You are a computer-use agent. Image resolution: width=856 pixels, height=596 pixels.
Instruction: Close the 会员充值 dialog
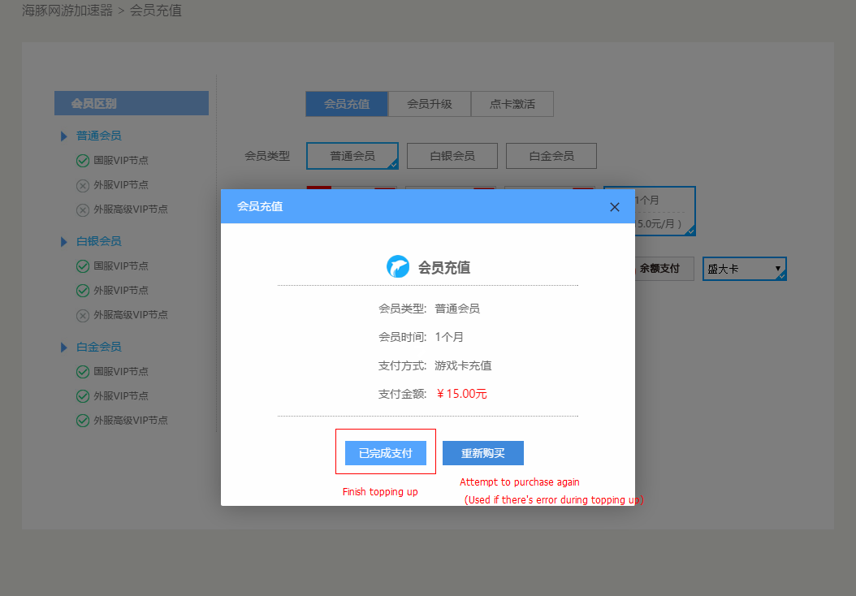[x=615, y=207]
